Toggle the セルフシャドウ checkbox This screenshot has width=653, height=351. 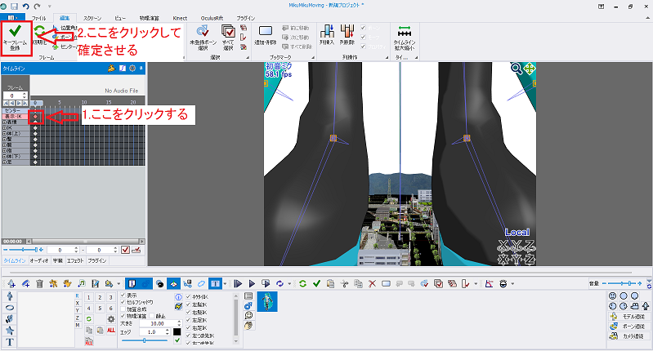click(x=123, y=302)
